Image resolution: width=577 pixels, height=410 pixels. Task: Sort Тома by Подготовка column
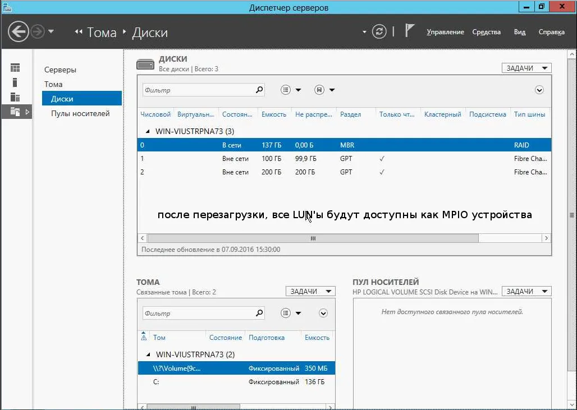point(267,338)
